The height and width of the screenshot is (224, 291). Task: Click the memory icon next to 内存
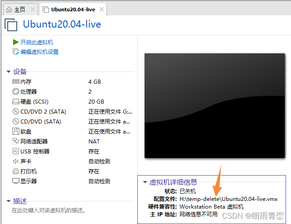16,81
